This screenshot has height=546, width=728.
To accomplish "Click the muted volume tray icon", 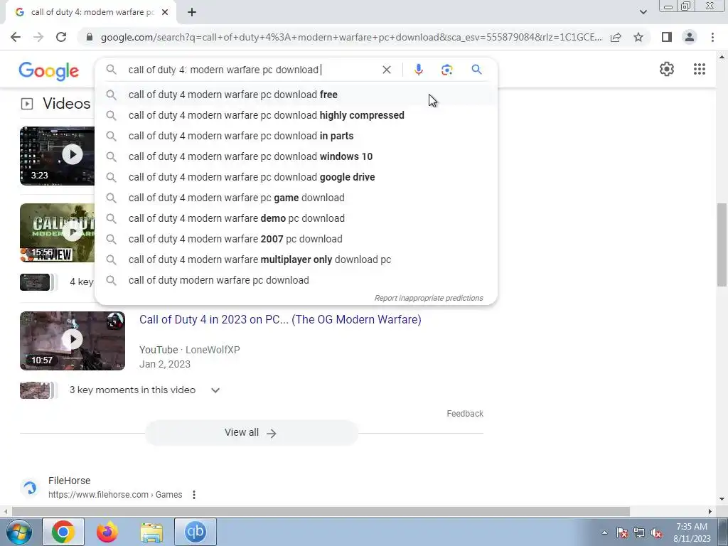I will (656, 533).
